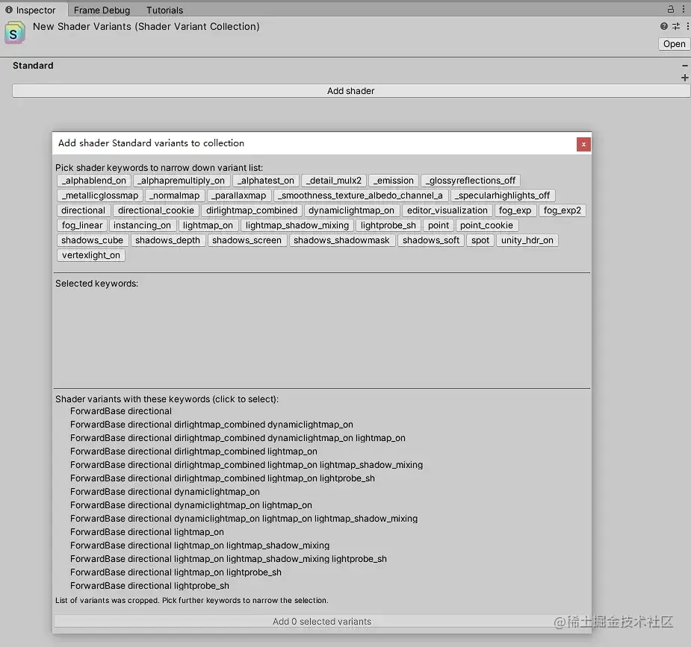The height and width of the screenshot is (647, 691).
Task: Click the Shader Variant Collection asset icon
Action: (x=14, y=34)
